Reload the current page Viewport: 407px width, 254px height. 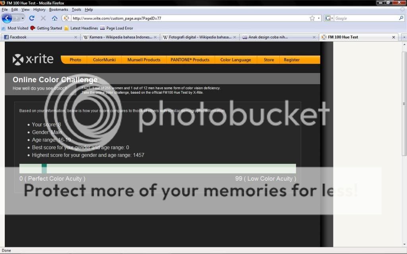tap(32, 18)
